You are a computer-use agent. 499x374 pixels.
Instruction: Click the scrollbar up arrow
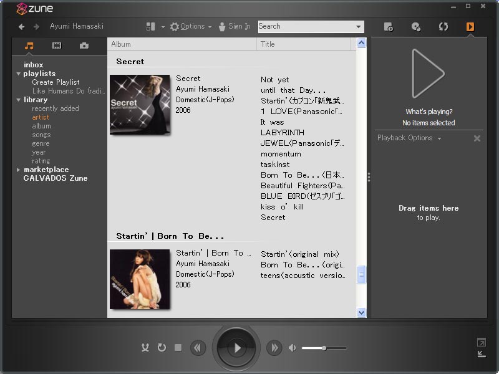click(361, 42)
